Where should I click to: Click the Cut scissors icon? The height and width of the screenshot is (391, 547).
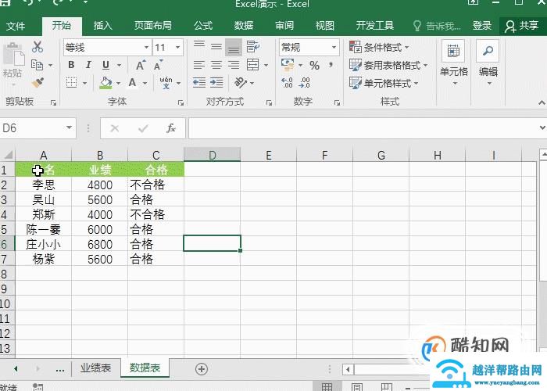tap(38, 47)
